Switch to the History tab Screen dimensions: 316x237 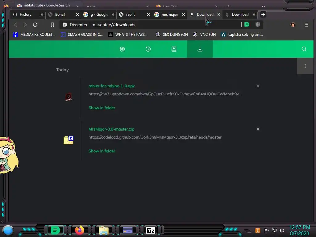[25, 15]
